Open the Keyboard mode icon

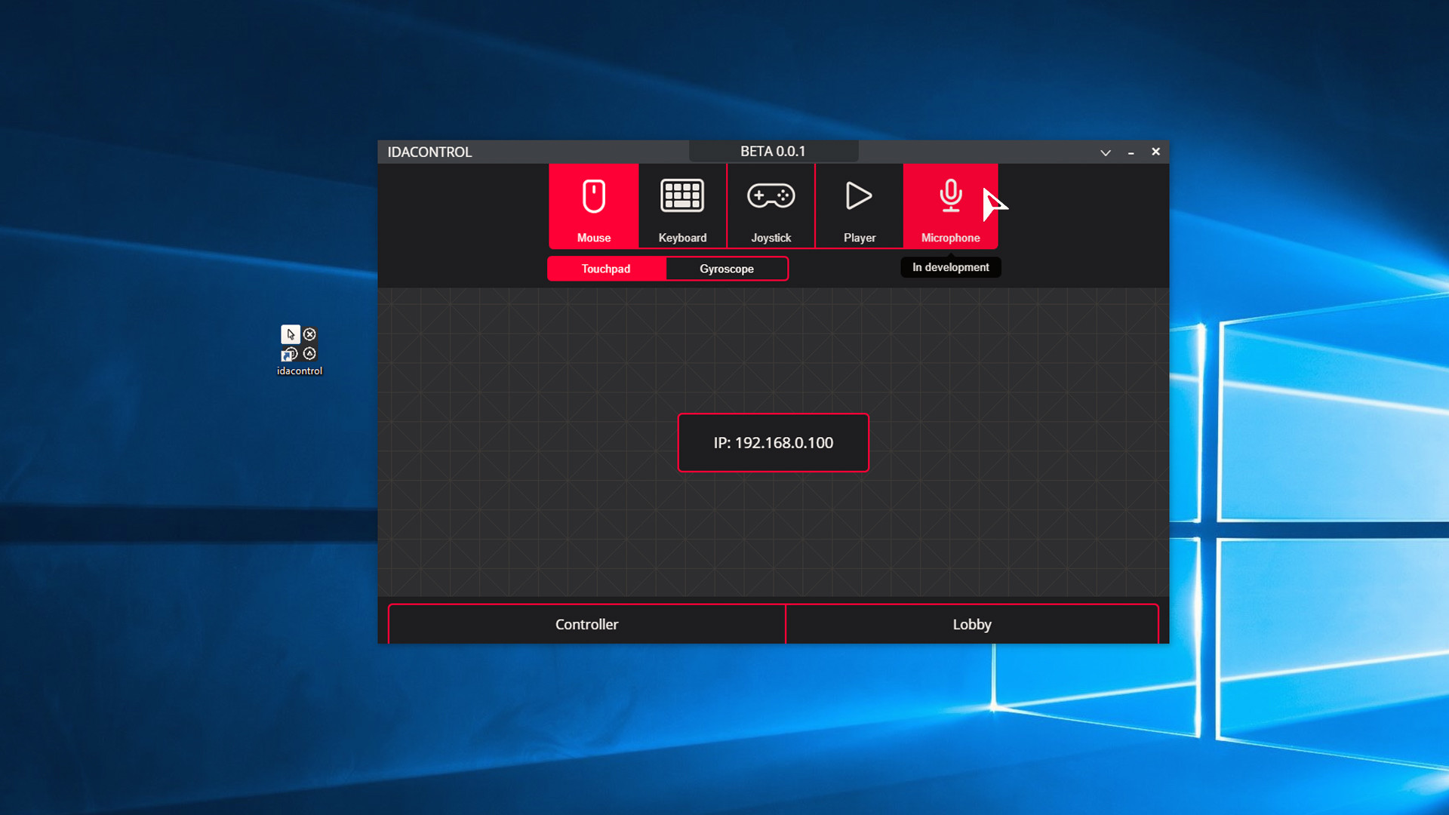[x=682, y=196]
